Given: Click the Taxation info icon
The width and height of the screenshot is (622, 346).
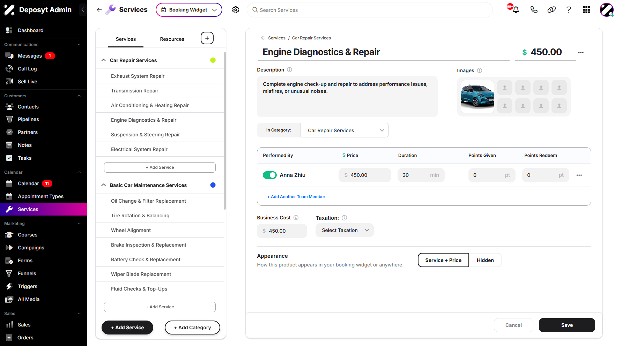Looking at the screenshot, I should [344, 218].
